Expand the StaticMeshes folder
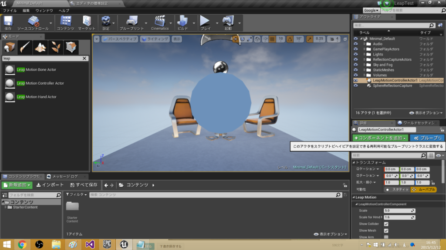The height and width of the screenshot is (250, 446). [x=365, y=70]
